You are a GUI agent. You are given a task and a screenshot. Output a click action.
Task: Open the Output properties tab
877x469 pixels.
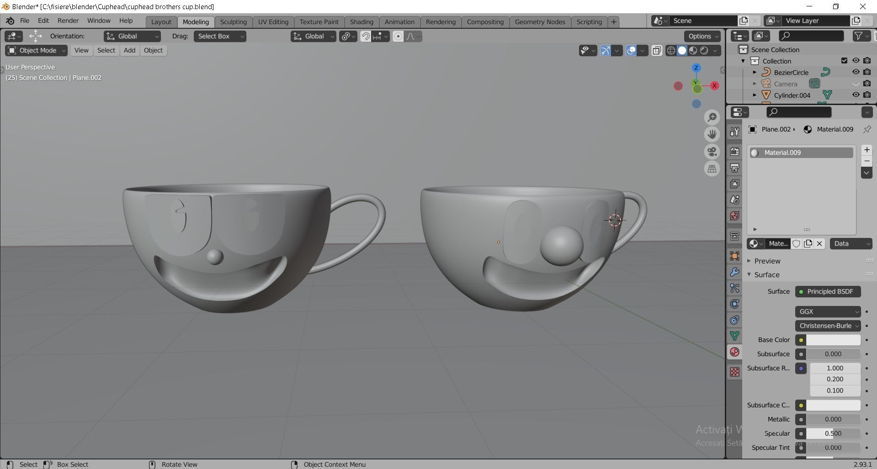pos(734,168)
